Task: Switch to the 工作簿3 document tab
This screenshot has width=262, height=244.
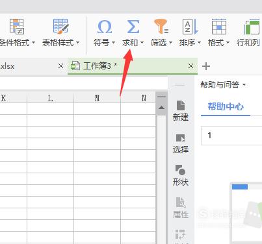Action: pos(133,66)
